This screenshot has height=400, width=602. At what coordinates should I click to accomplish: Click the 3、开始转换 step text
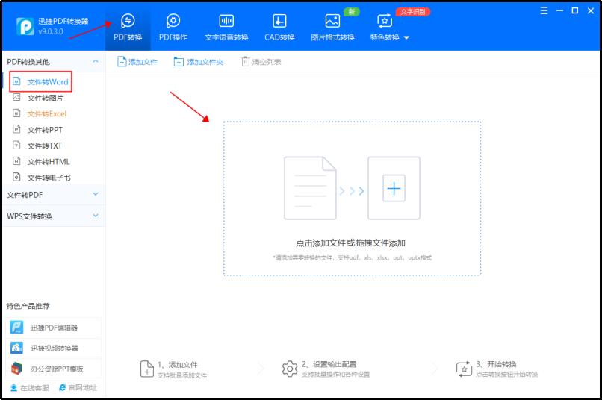(x=496, y=364)
